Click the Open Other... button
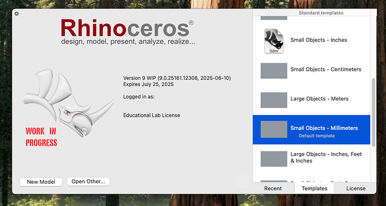This screenshot has width=386, height=206. [x=88, y=181]
